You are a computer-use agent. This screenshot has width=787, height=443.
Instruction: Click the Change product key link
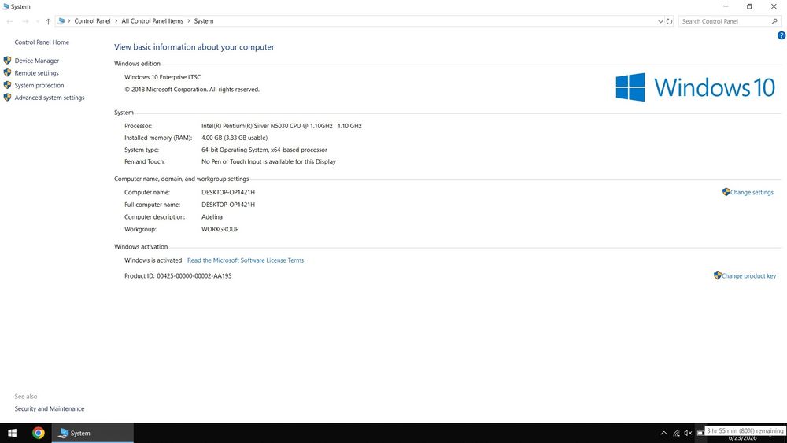[748, 276]
